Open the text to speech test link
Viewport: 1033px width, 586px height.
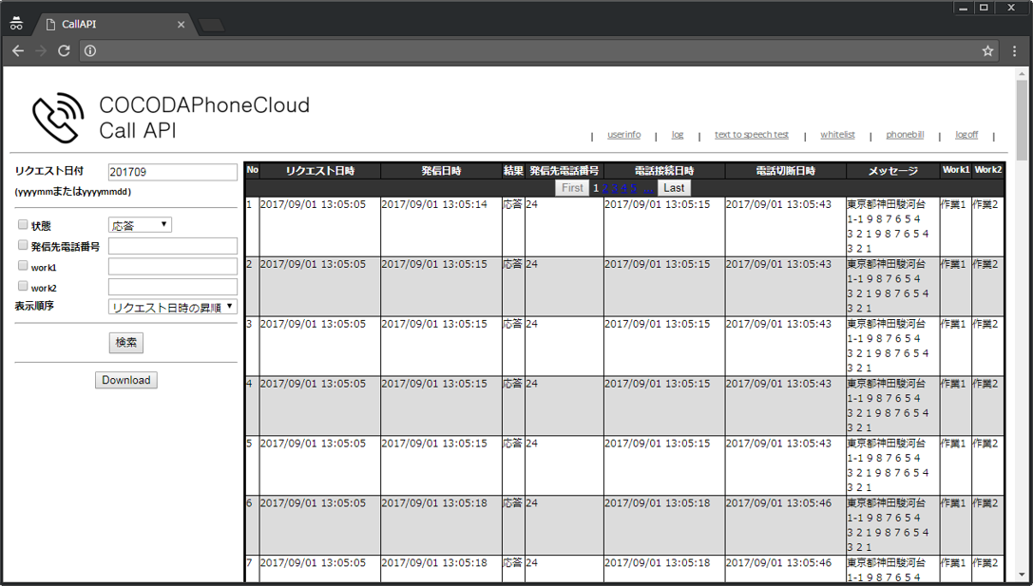pos(752,134)
